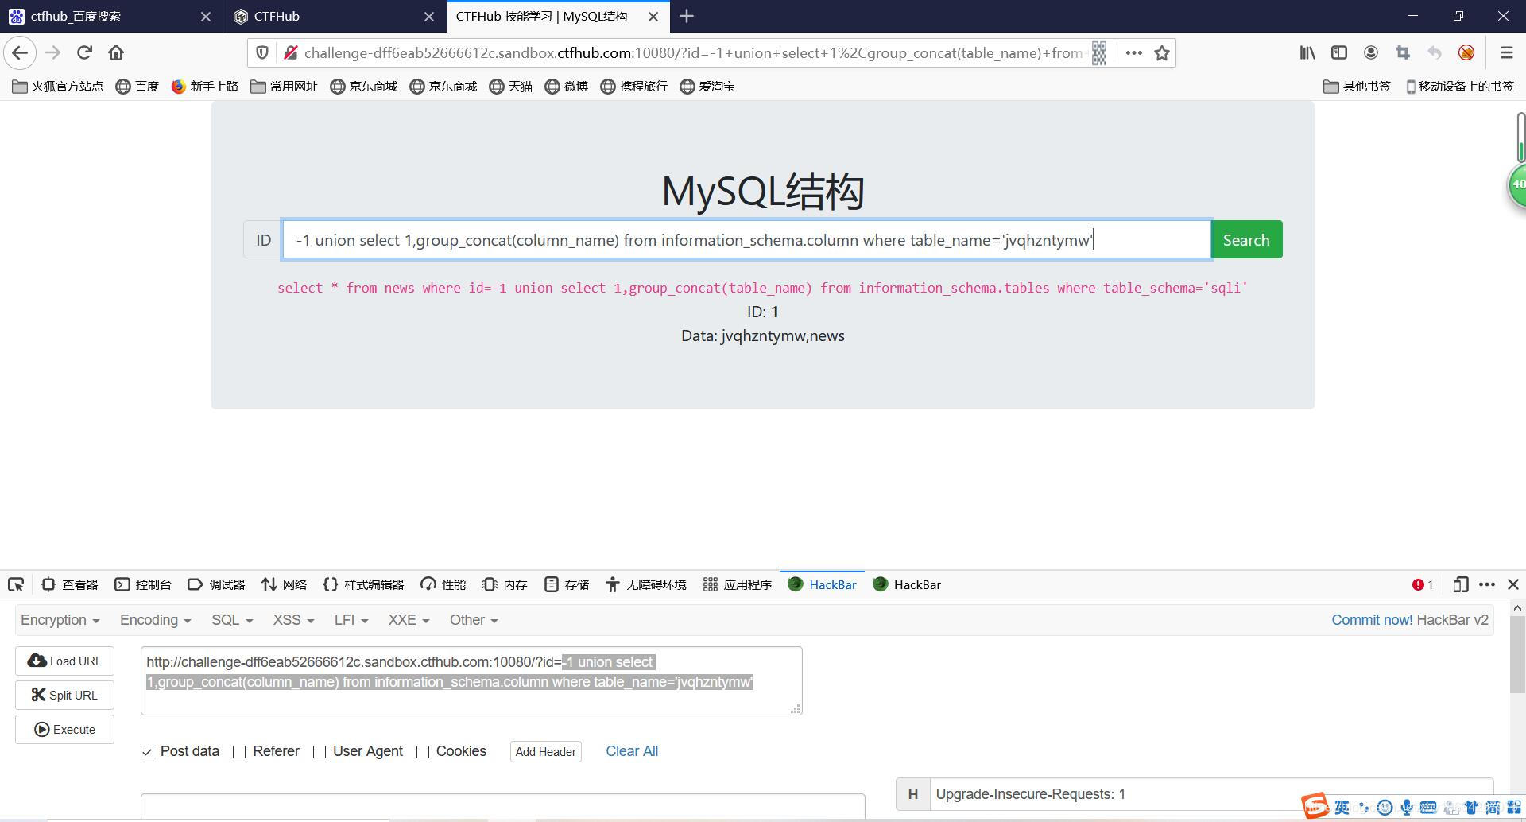
Task: Open devtools customize three-dot menu
Action: pos(1487,585)
